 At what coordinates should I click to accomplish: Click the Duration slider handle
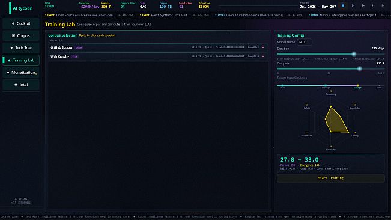click(354, 54)
